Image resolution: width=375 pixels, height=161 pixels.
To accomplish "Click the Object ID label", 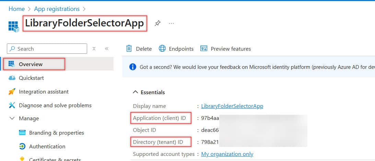I will 144,130.
